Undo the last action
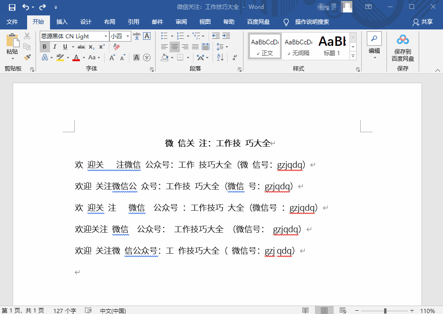Screen dimensions: 443x314 (25, 7)
